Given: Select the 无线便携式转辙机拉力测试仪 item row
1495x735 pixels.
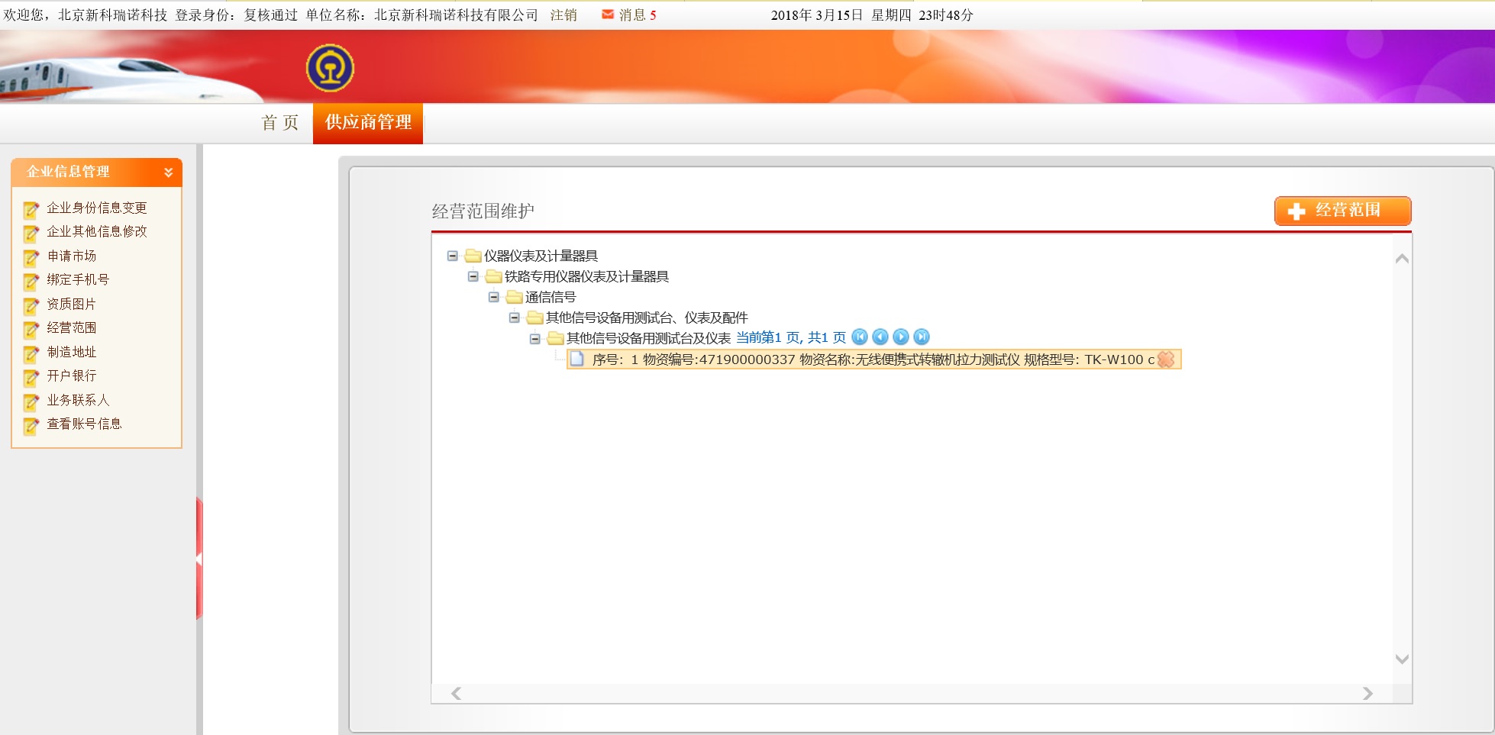Looking at the screenshot, I should coord(873,359).
